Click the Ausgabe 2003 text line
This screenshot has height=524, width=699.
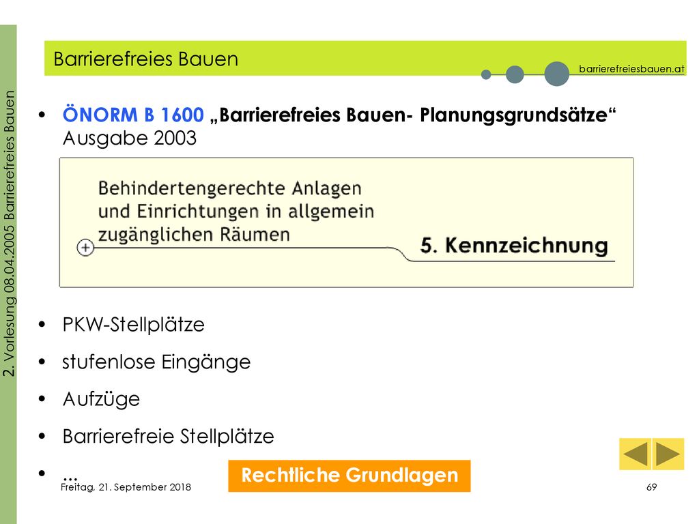point(129,138)
